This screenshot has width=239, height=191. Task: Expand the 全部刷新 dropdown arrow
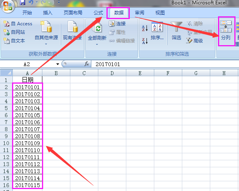point(97,45)
